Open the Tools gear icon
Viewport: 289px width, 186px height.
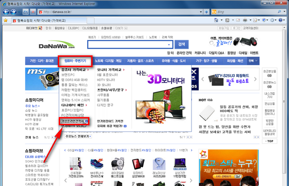click(272, 20)
